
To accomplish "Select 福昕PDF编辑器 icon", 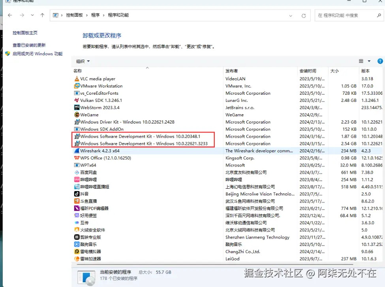I will point(77,208).
